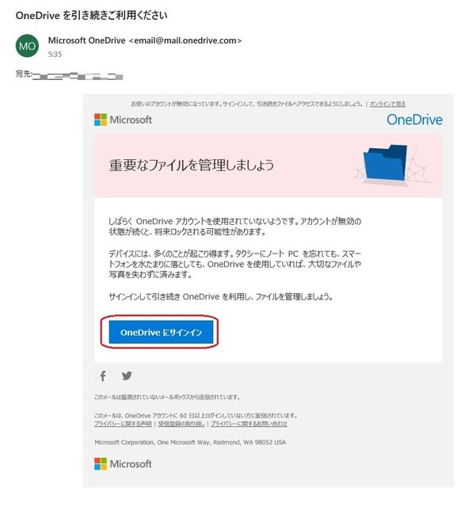Click the preheader text about disabled account
Screen dimensions: 469x507
coord(247,104)
